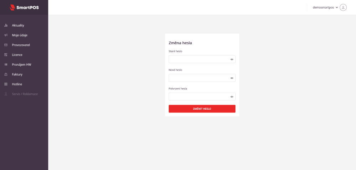Open the Aktuality menu item

18,26
